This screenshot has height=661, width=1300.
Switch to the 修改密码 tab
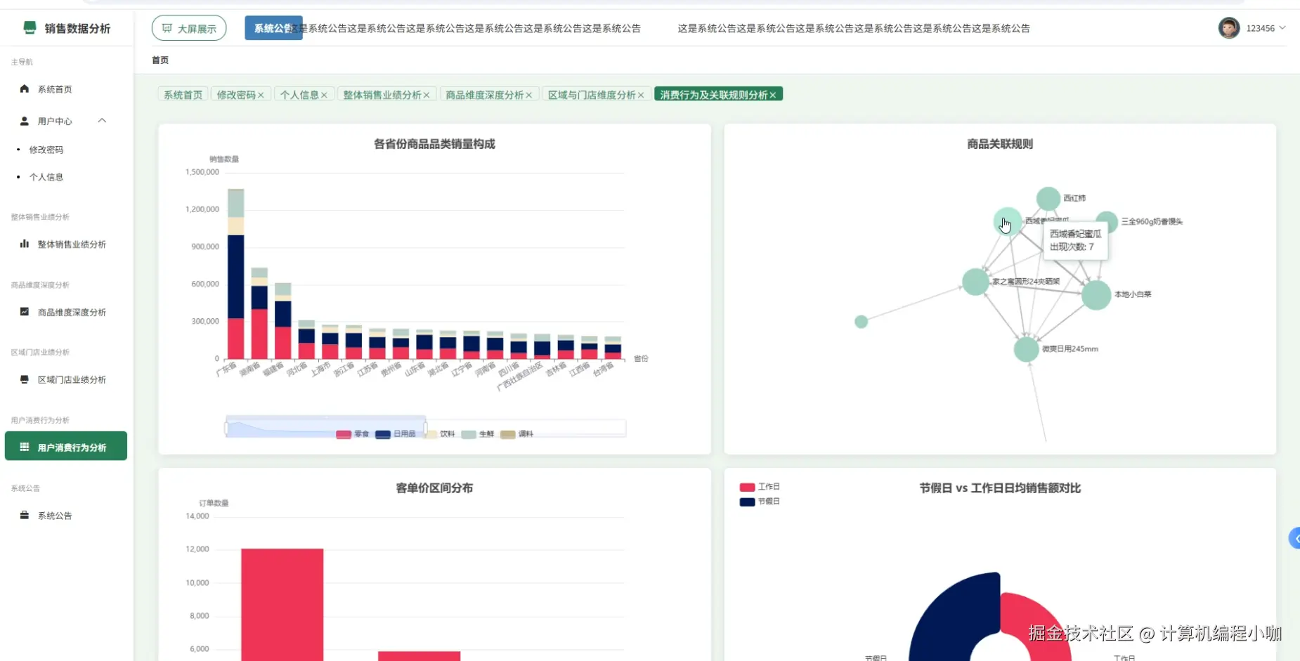236,95
